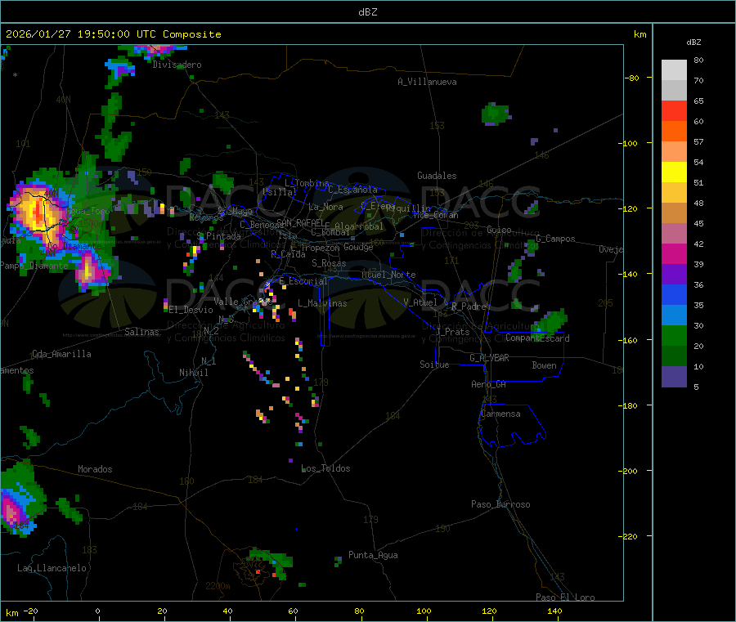Image resolution: width=736 pixels, height=622 pixels.
Task: Select the 80 dBZ light gray legend swatch
Action: point(674,70)
